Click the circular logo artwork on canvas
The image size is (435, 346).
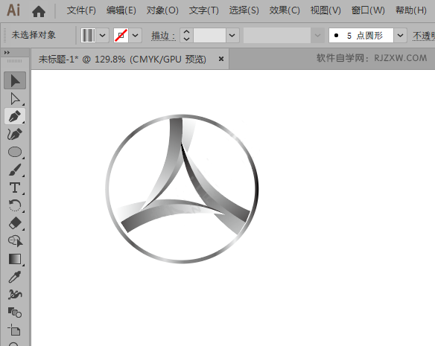pyautogui.click(x=182, y=188)
